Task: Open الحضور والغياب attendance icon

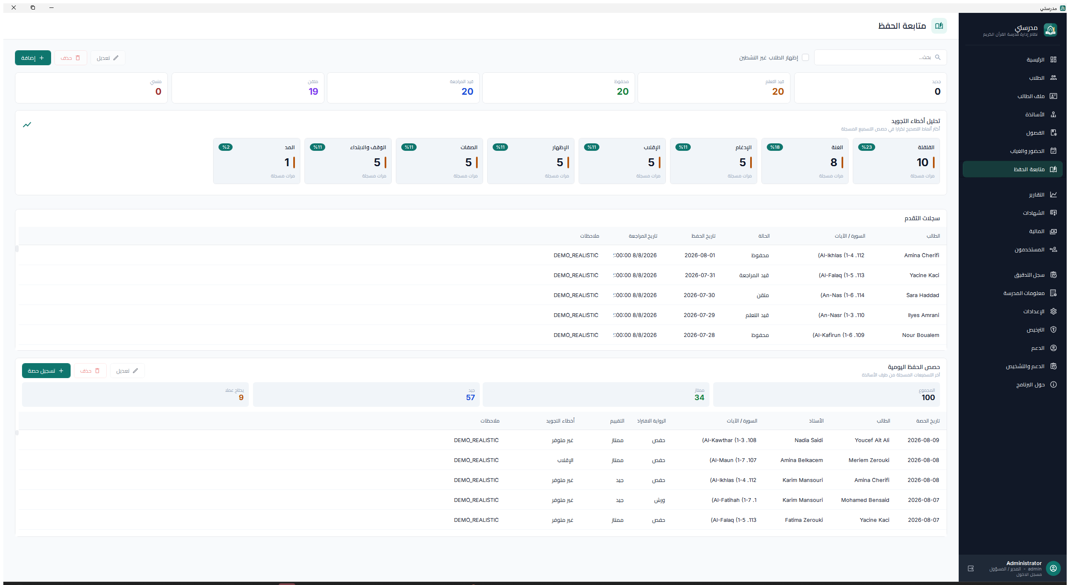Action: pos(1053,151)
